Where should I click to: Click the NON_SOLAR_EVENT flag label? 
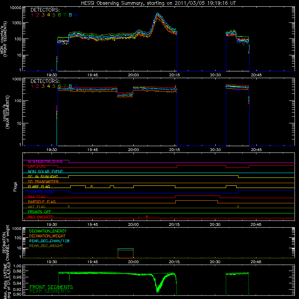coord(45,172)
